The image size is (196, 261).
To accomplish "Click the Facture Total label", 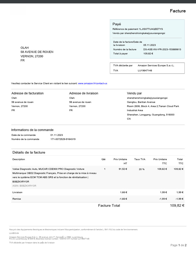I will pos(109,206).
